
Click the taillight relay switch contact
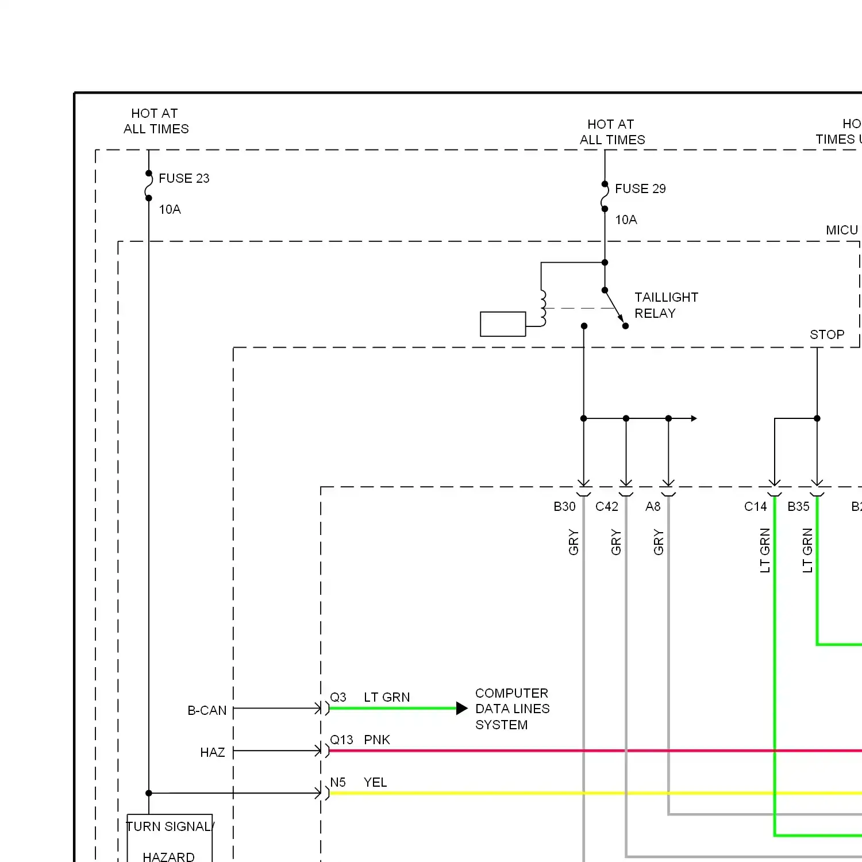pyautogui.click(x=615, y=308)
